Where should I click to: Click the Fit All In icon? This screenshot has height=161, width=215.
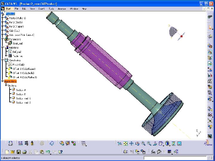(x=125, y=143)
